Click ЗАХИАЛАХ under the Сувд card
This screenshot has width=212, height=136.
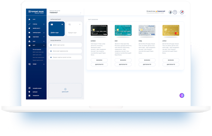point(147,60)
